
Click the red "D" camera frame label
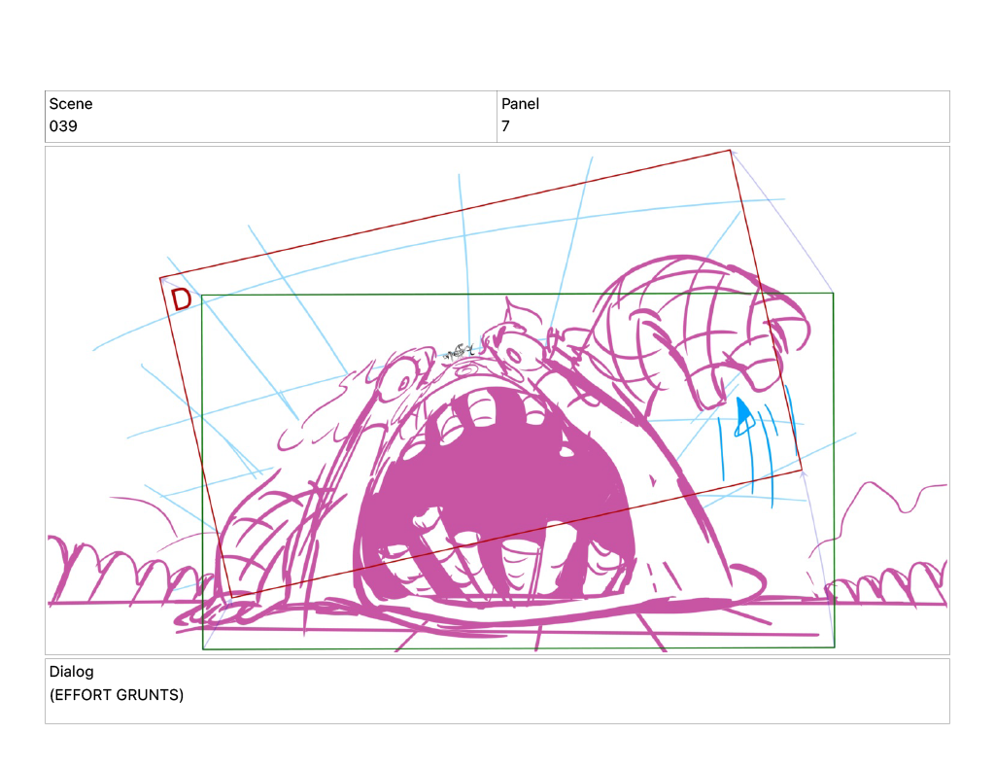click(x=181, y=299)
